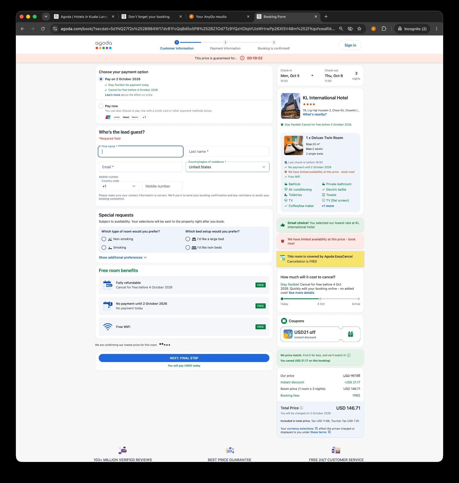The width and height of the screenshot is (459, 483).
Task: Click the Free WiFi benefit icon
Action: pyautogui.click(x=108, y=327)
